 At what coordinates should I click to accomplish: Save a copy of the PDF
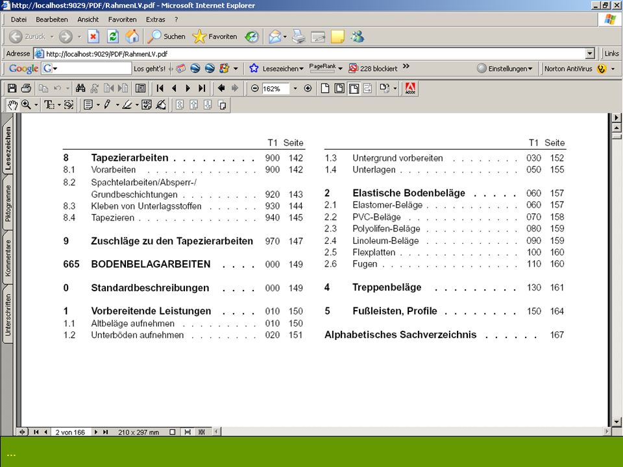12,88
